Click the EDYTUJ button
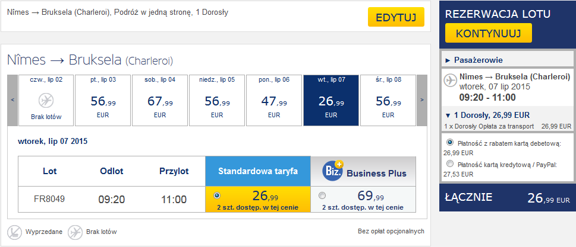Screen dimensions: 576x247 (x=396, y=17)
